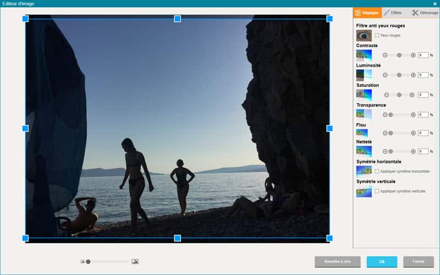Increase Netteté with the plus icon
Image resolution: width=440 pixels, height=275 pixels.
[x=413, y=151]
